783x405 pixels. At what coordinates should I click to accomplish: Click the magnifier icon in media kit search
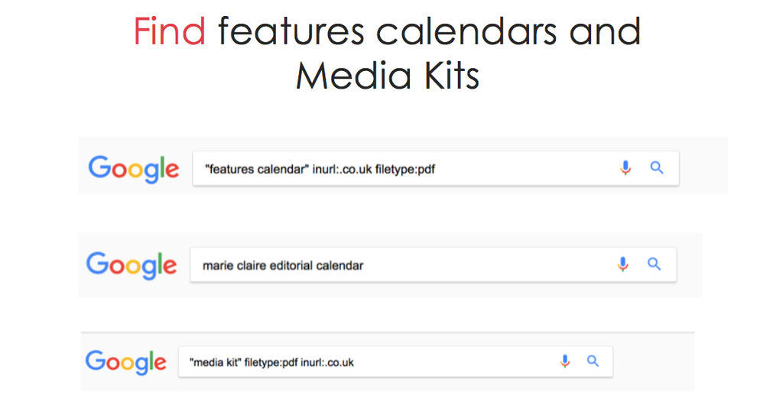coord(593,361)
